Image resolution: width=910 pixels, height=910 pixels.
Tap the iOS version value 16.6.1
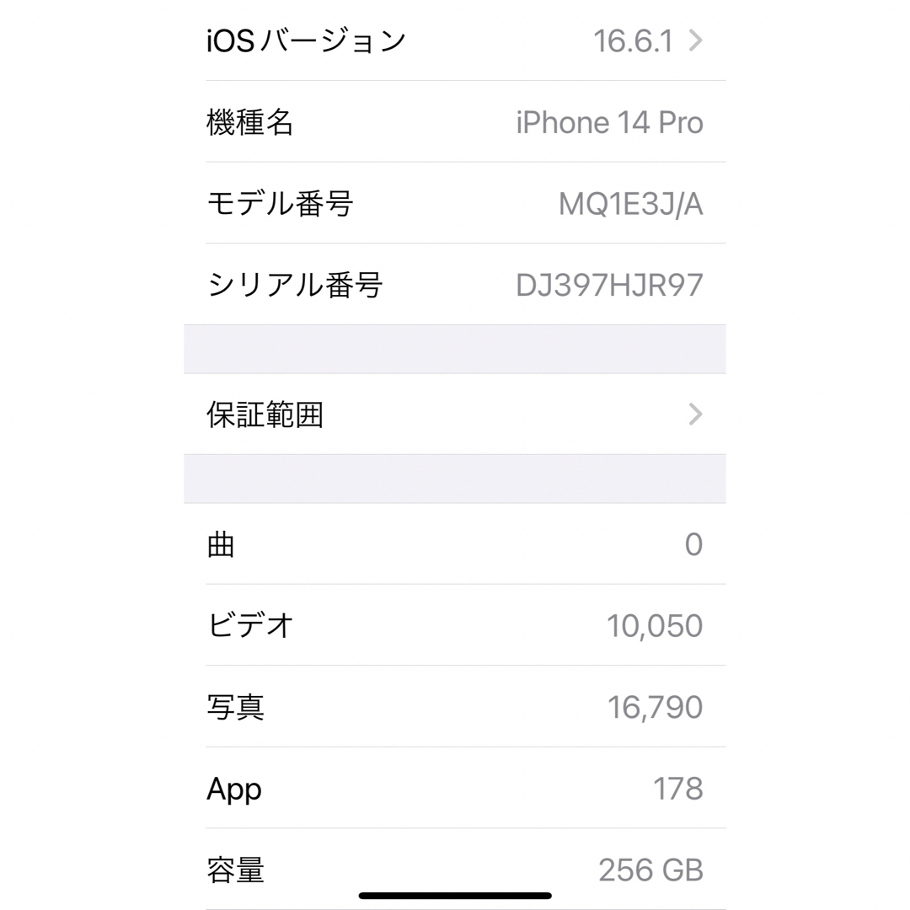[x=633, y=41]
